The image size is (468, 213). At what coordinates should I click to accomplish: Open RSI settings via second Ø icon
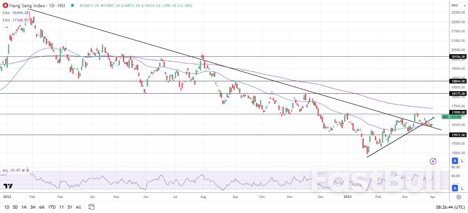[27, 170]
